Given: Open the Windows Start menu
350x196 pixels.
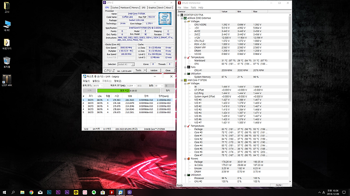Looking at the screenshot, I should [4, 192].
